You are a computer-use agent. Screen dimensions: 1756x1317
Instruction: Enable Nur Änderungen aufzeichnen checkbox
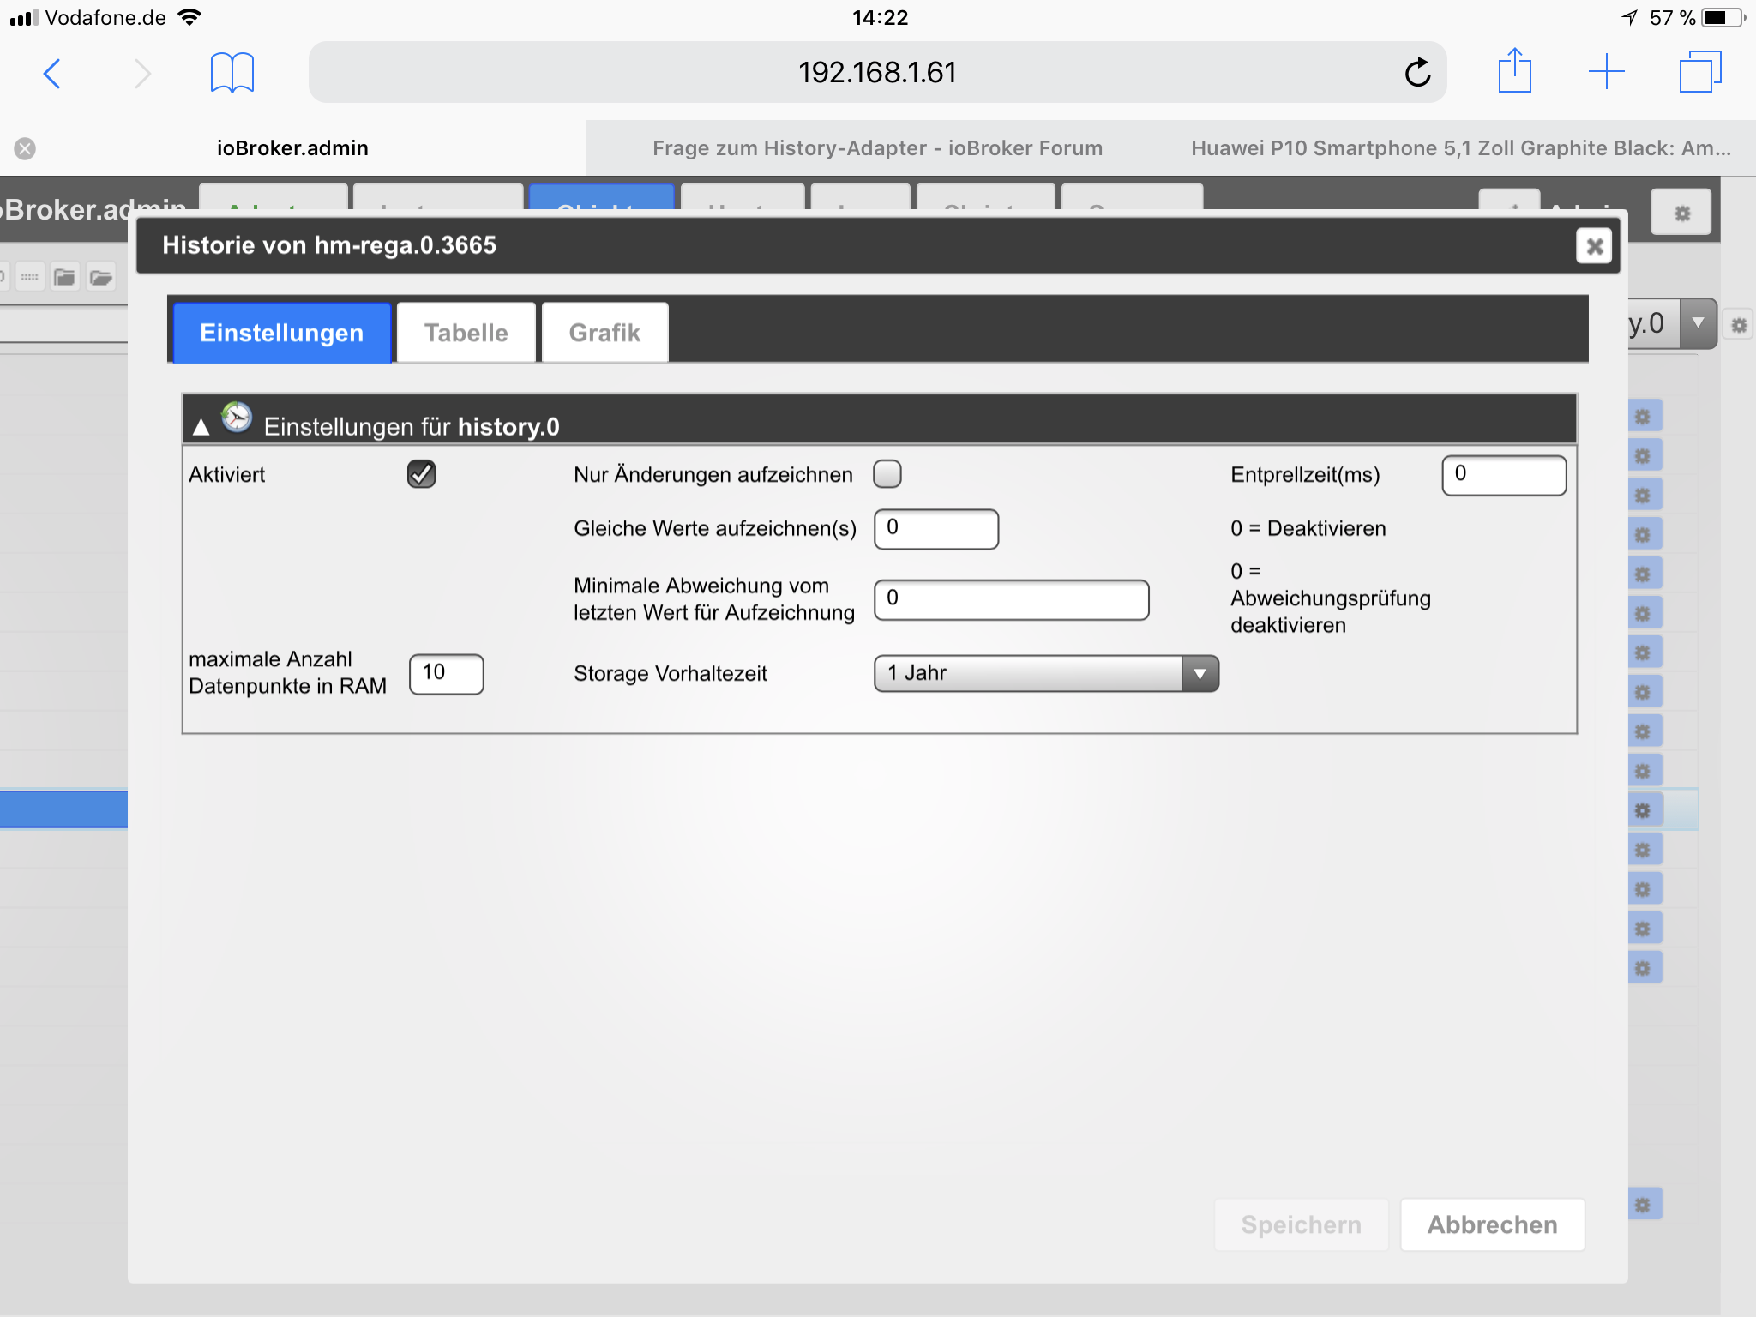pos(887,474)
